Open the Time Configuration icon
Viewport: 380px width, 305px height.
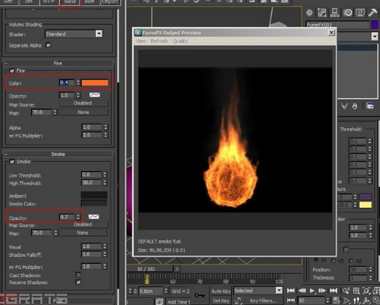(336, 300)
